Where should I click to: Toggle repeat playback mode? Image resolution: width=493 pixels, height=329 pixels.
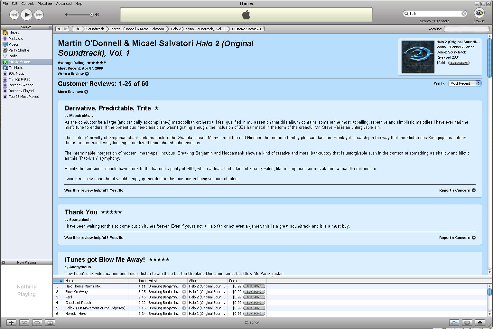click(x=37, y=323)
